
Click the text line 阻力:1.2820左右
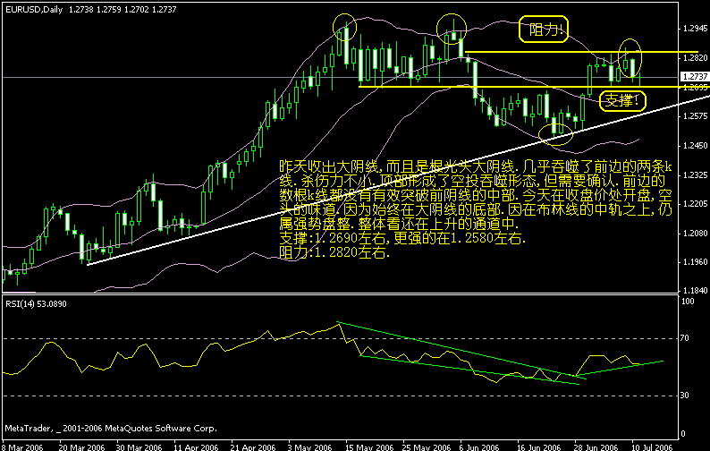click(334, 252)
